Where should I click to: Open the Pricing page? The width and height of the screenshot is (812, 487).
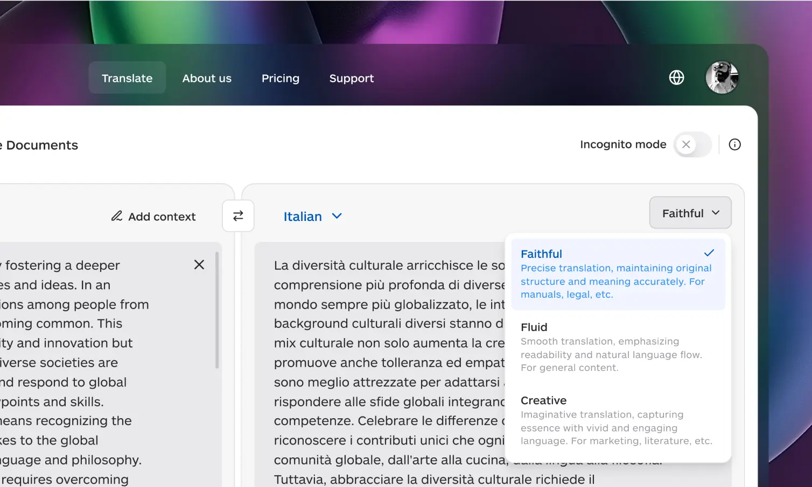click(280, 78)
